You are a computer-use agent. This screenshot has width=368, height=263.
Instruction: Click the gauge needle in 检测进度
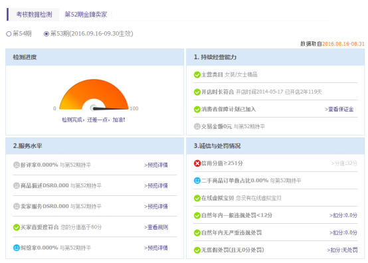(110, 108)
